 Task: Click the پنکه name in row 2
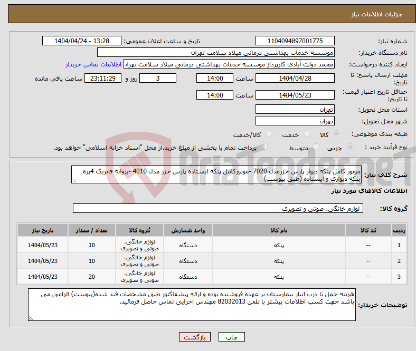point(279,261)
